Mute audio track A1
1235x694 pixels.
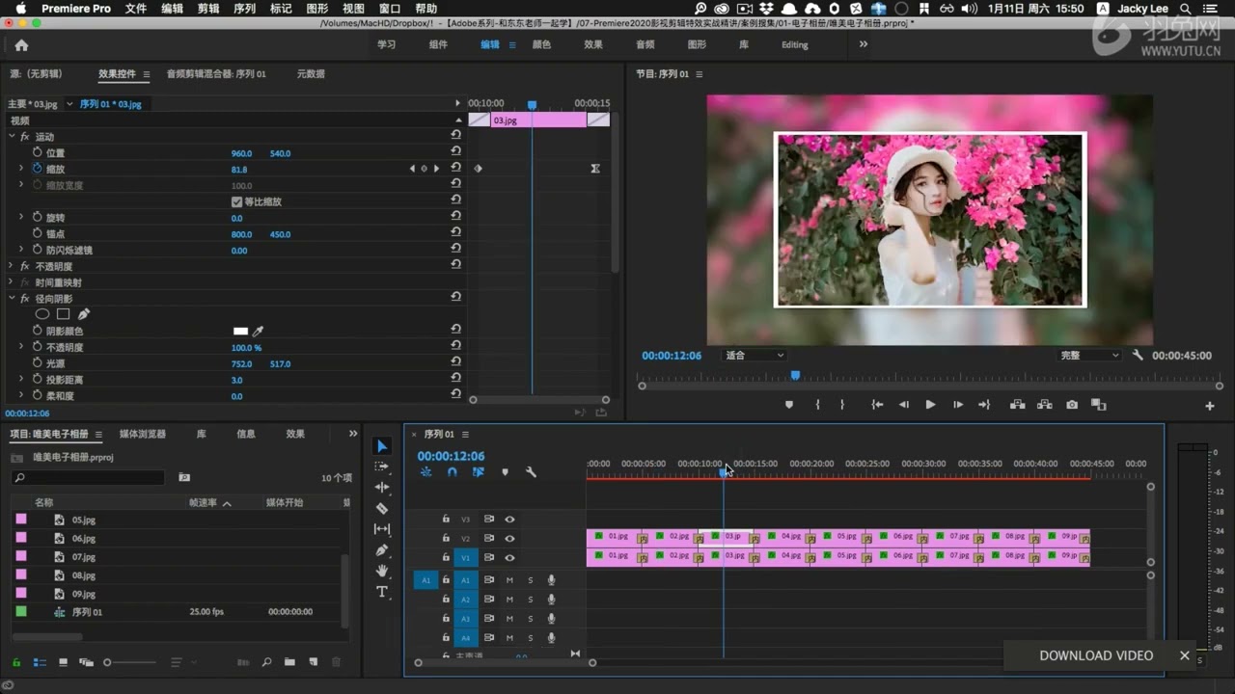(509, 580)
